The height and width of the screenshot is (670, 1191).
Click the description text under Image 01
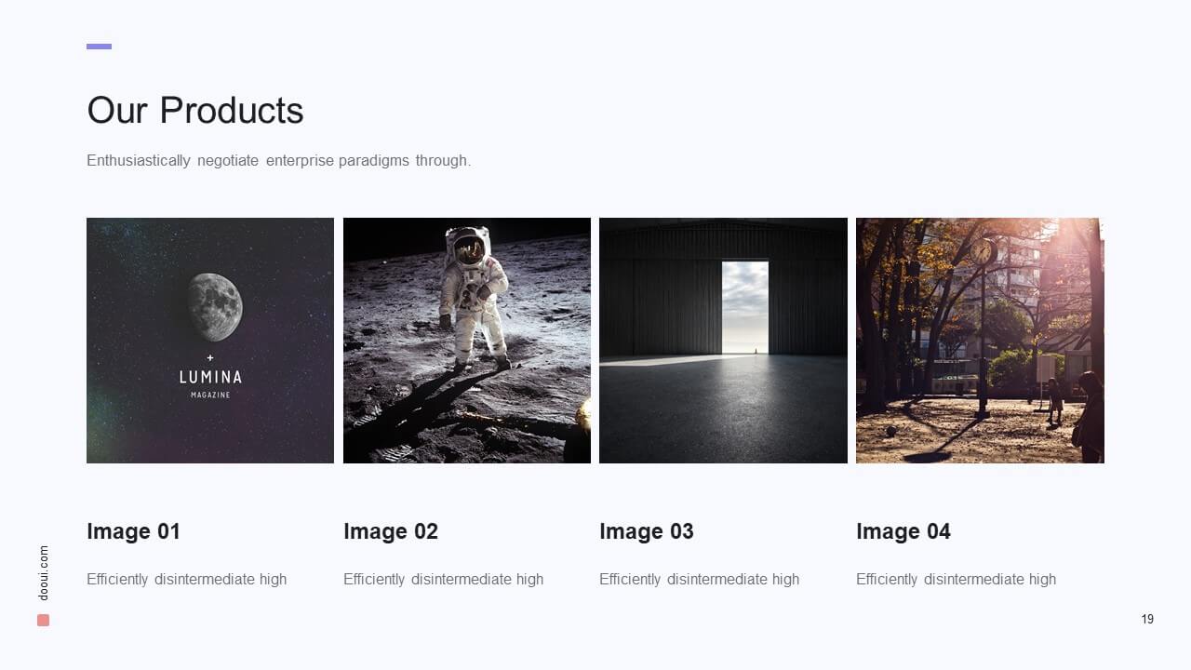tap(186, 579)
